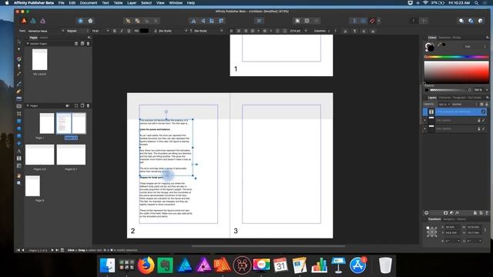Select the Page 8 thumbnail
This screenshot has height=277, width=493.
point(32,185)
